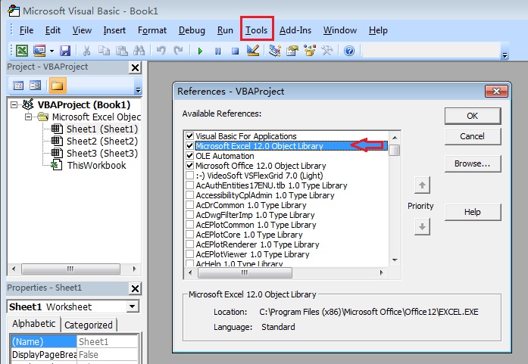
Task: Click the Redo arrow icon
Action: click(x=178, y=51)
